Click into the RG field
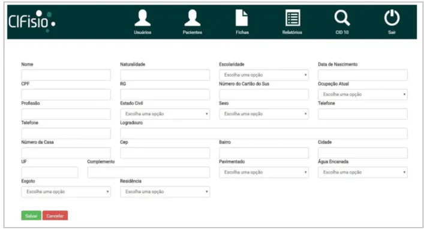This screenshot has width=424, height=229. click(x=165, y=94)
